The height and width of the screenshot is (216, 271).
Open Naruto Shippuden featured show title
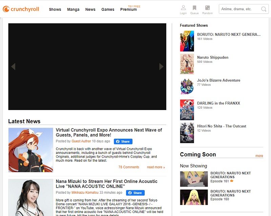click(213, 57)
